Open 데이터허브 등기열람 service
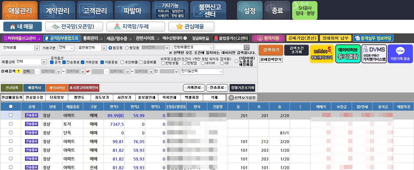 [x=348, y=54]
